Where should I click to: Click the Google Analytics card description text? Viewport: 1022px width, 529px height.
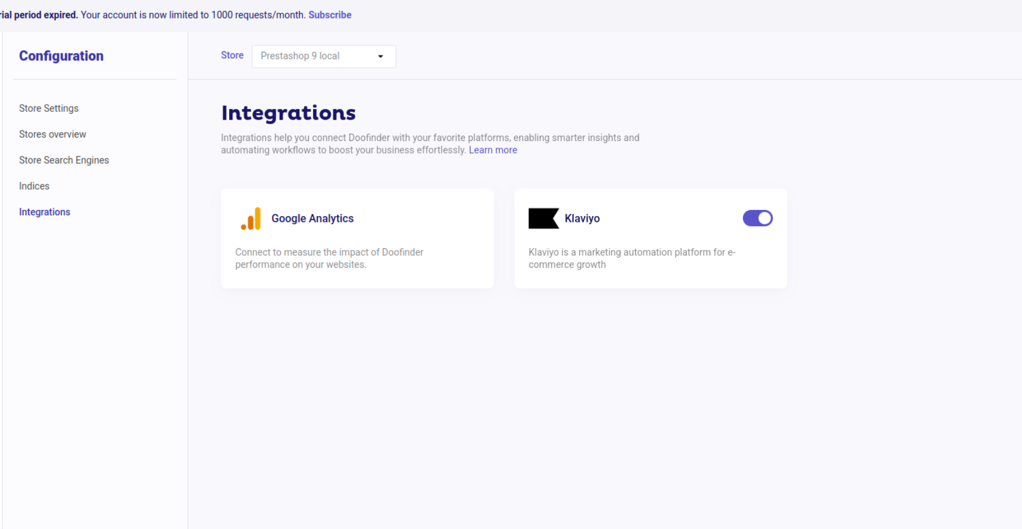(329, 258)
